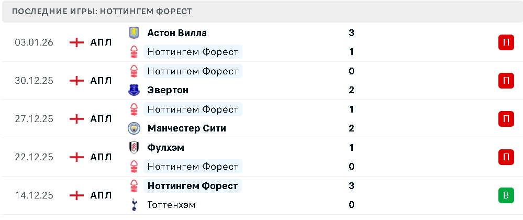The image size is (523, 220).
Task: Click the Aston Villa club crest
Action: click(135, 32)
